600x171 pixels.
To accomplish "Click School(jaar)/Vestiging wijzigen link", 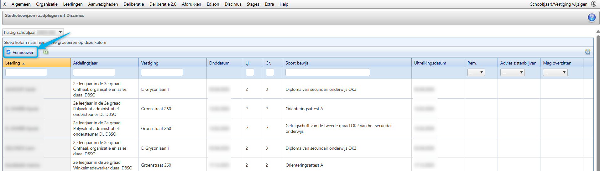I will coord(559,4).
